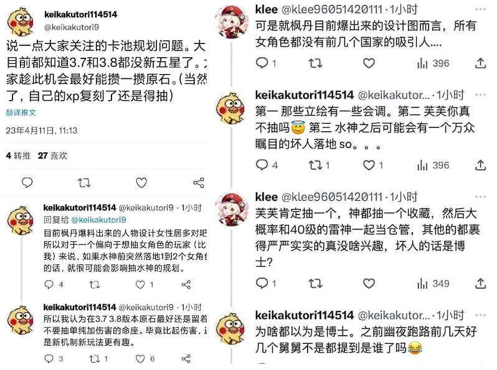Retweet the main tweet dated 23年4月11日

tap(84, 183)
